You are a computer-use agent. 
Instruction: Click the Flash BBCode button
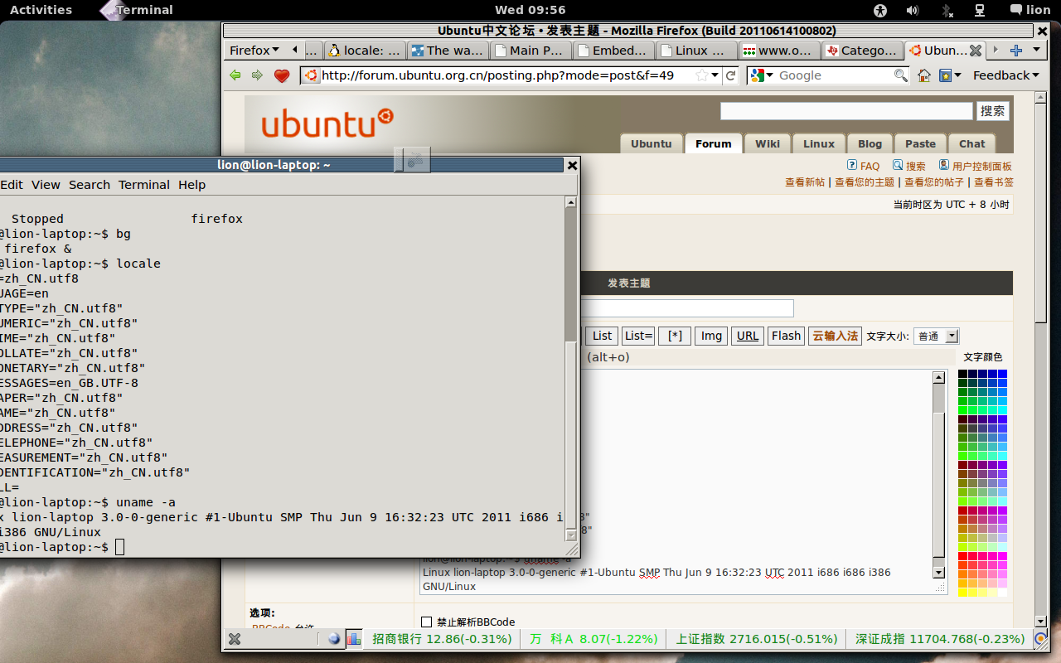(x=786, y=336)
